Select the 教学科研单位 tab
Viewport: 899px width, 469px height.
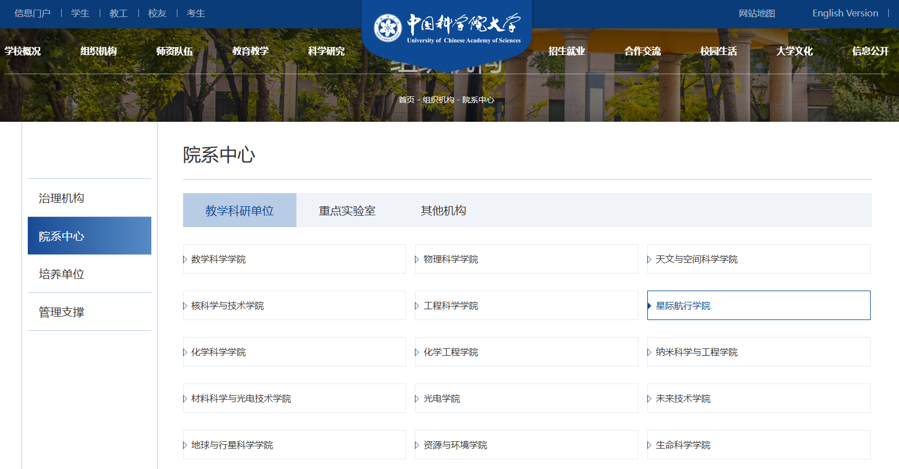point(239,211)
